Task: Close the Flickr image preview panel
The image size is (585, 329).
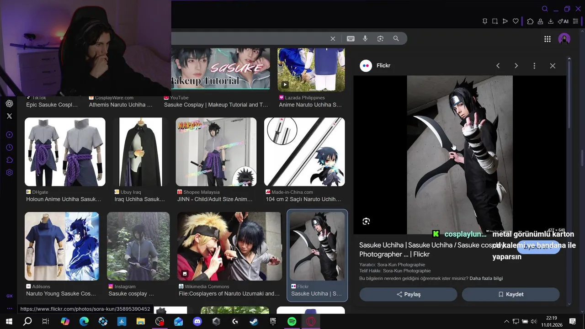Action: coord(553,66)
